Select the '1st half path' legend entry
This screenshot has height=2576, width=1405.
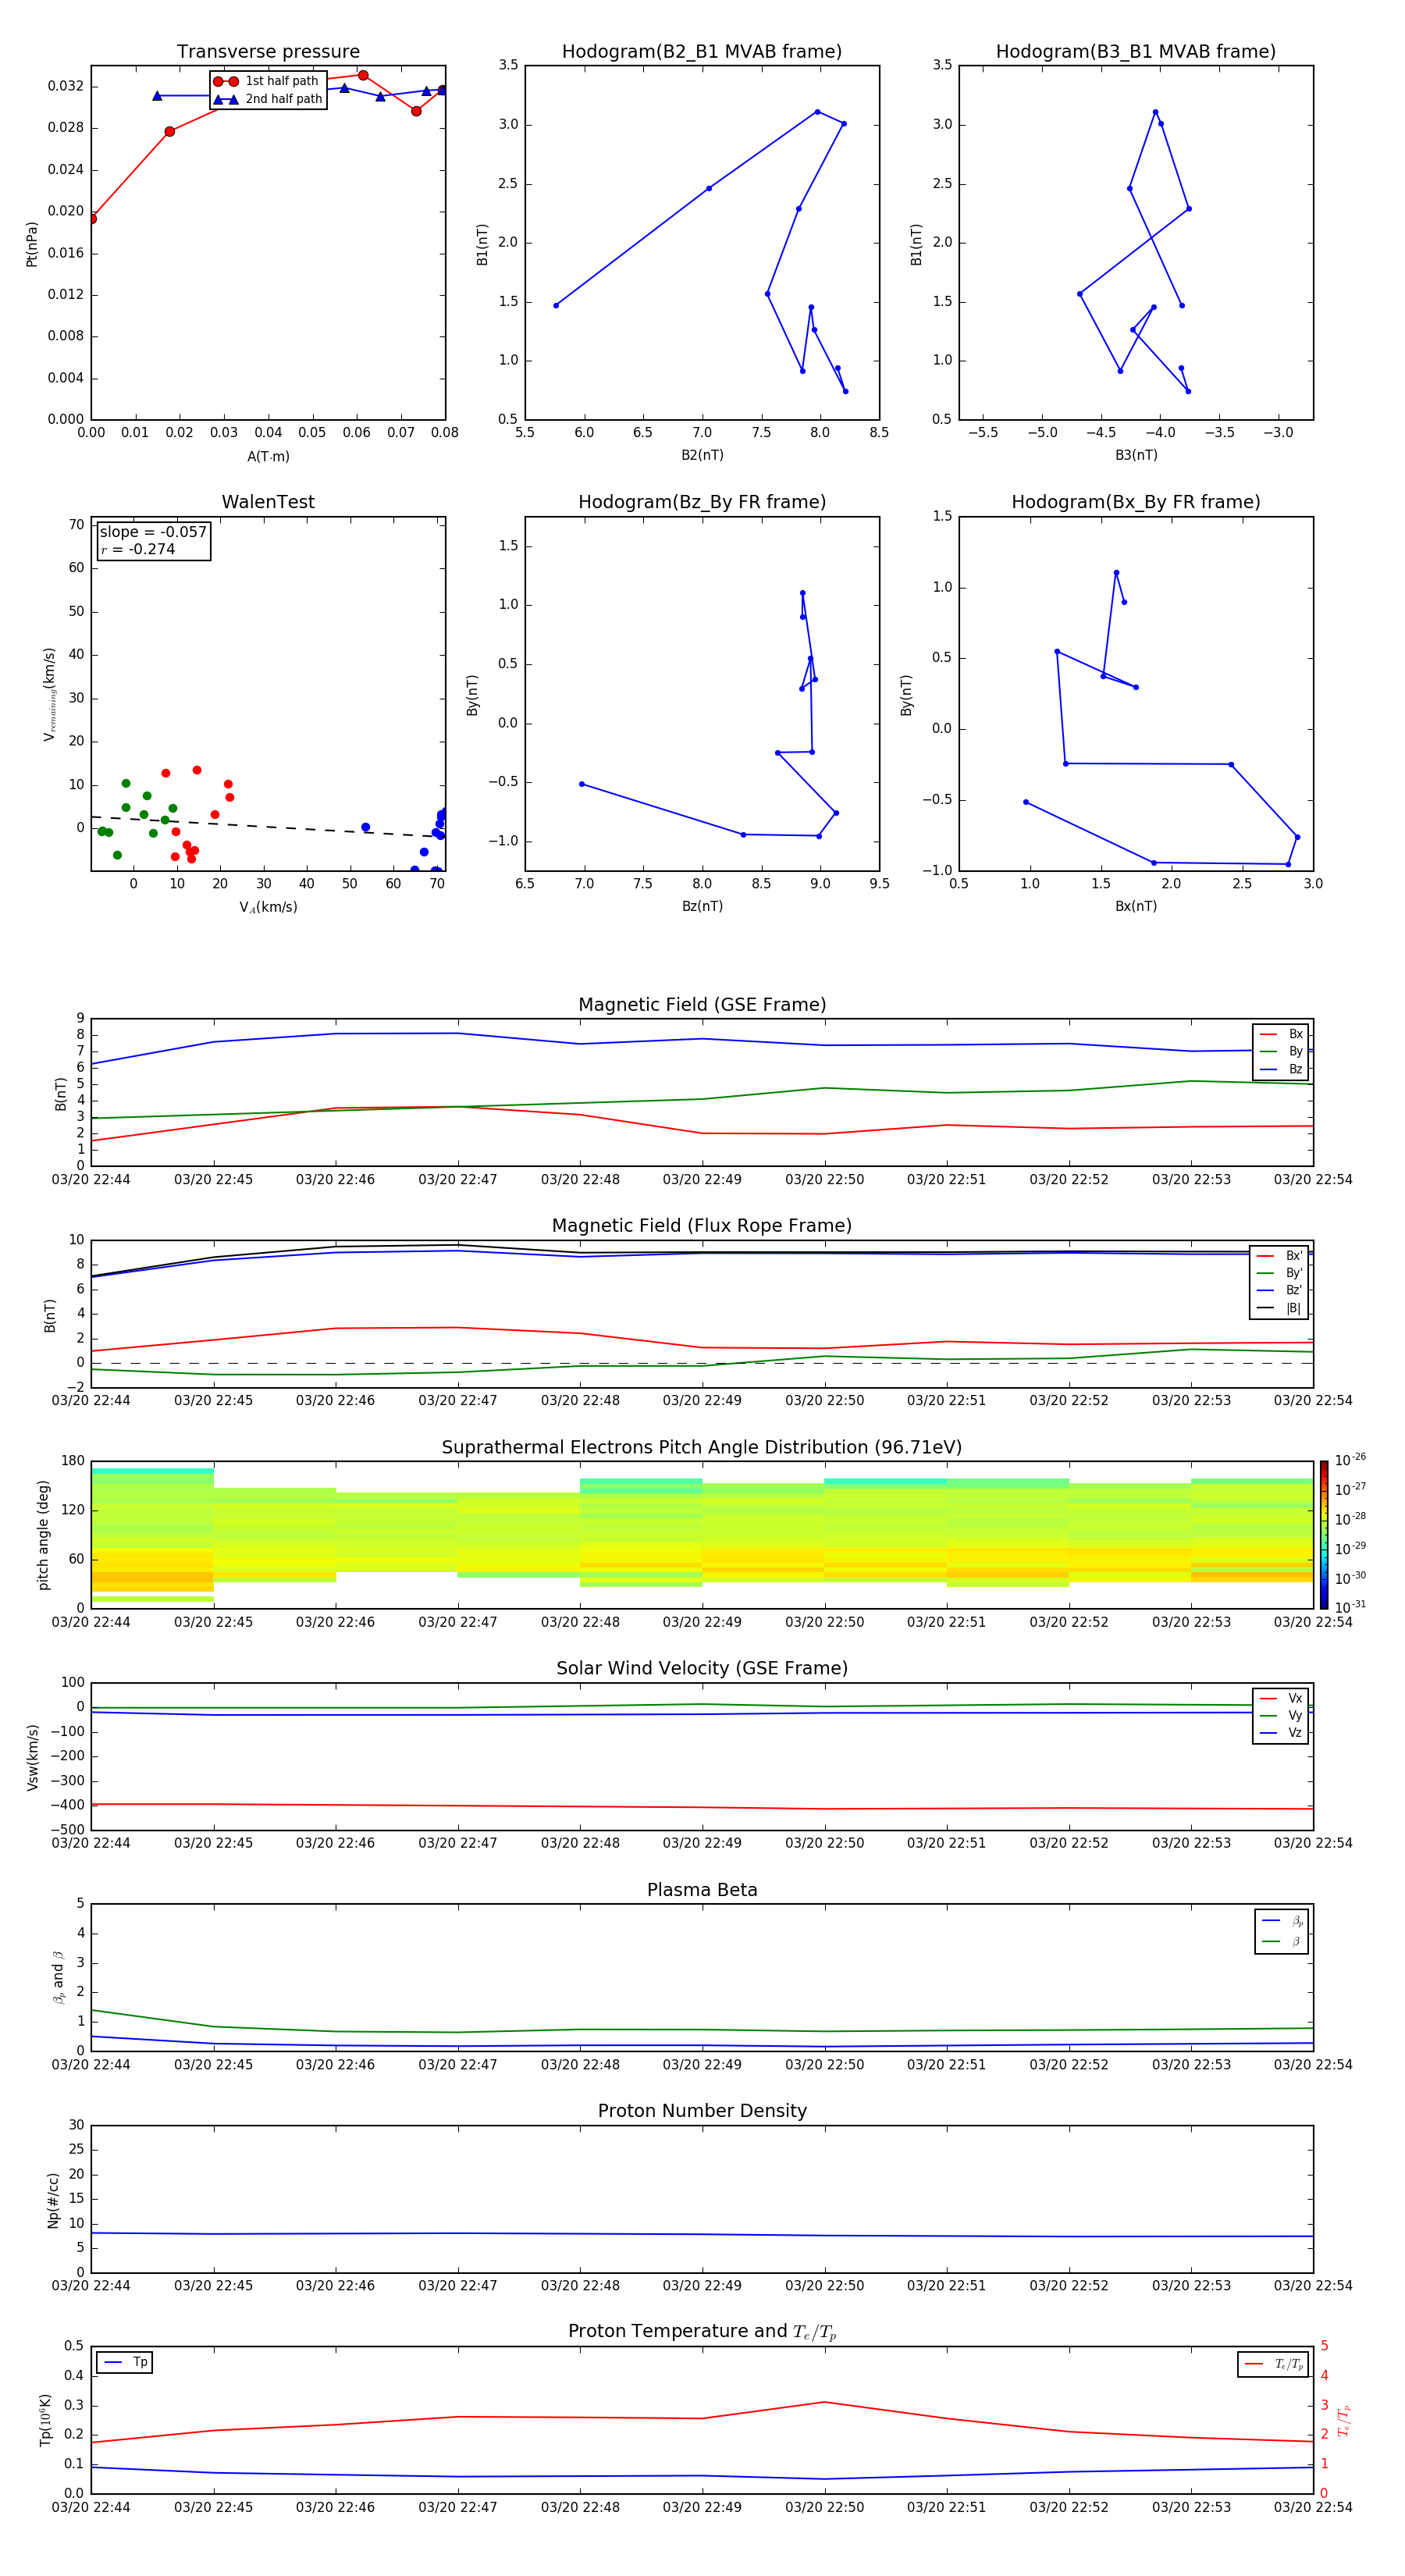pos(267,81)
